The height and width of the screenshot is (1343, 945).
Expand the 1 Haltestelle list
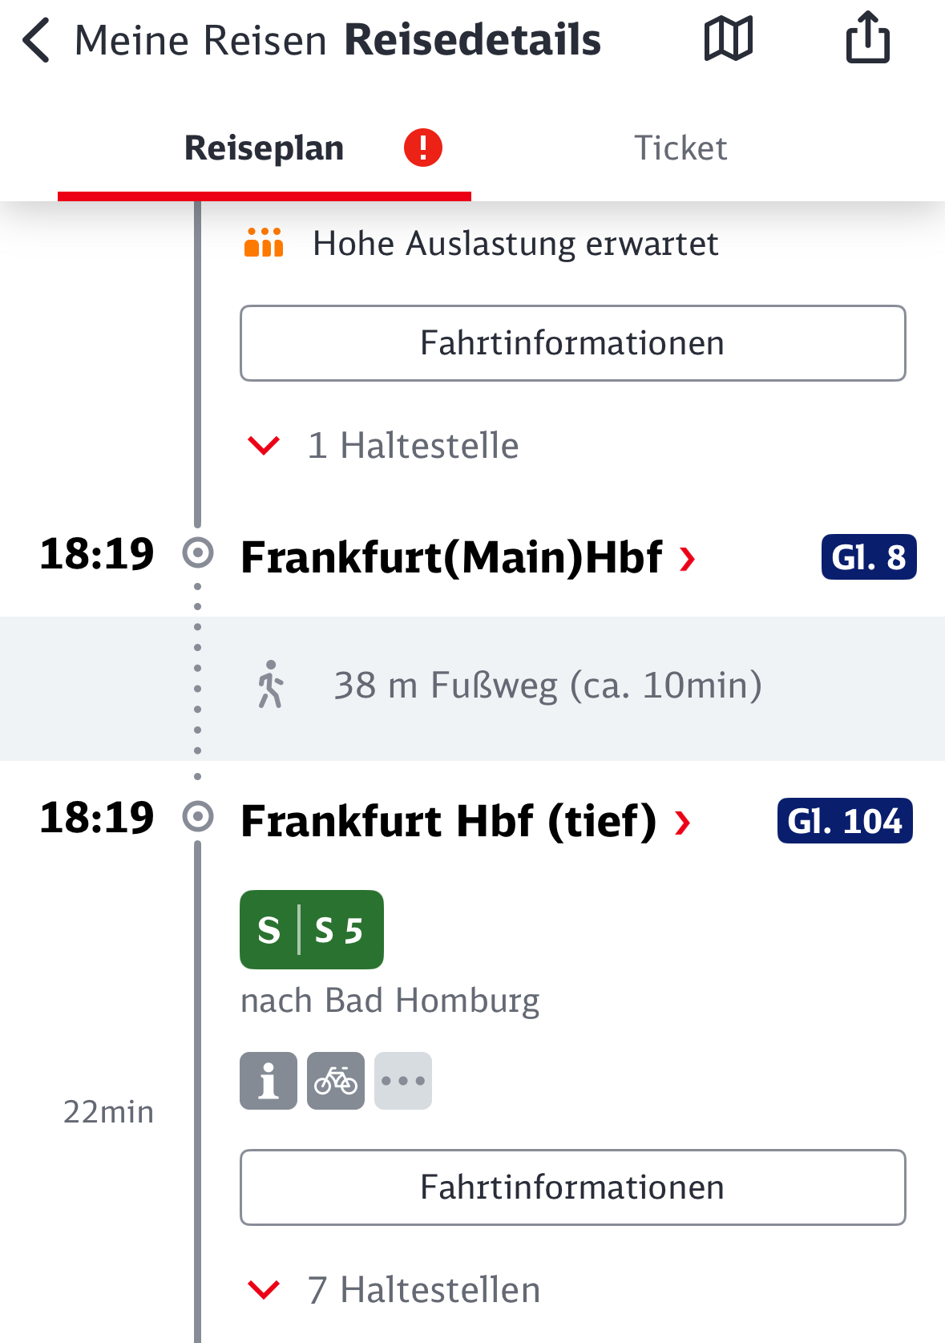coord(265,445)
